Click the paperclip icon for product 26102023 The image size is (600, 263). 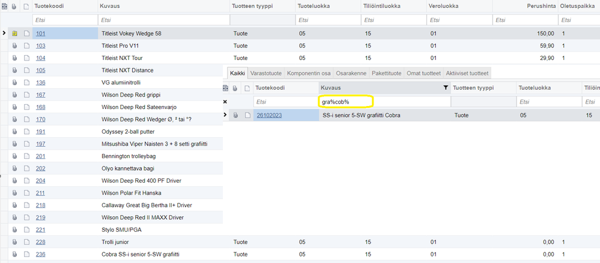tap(235, 115)
